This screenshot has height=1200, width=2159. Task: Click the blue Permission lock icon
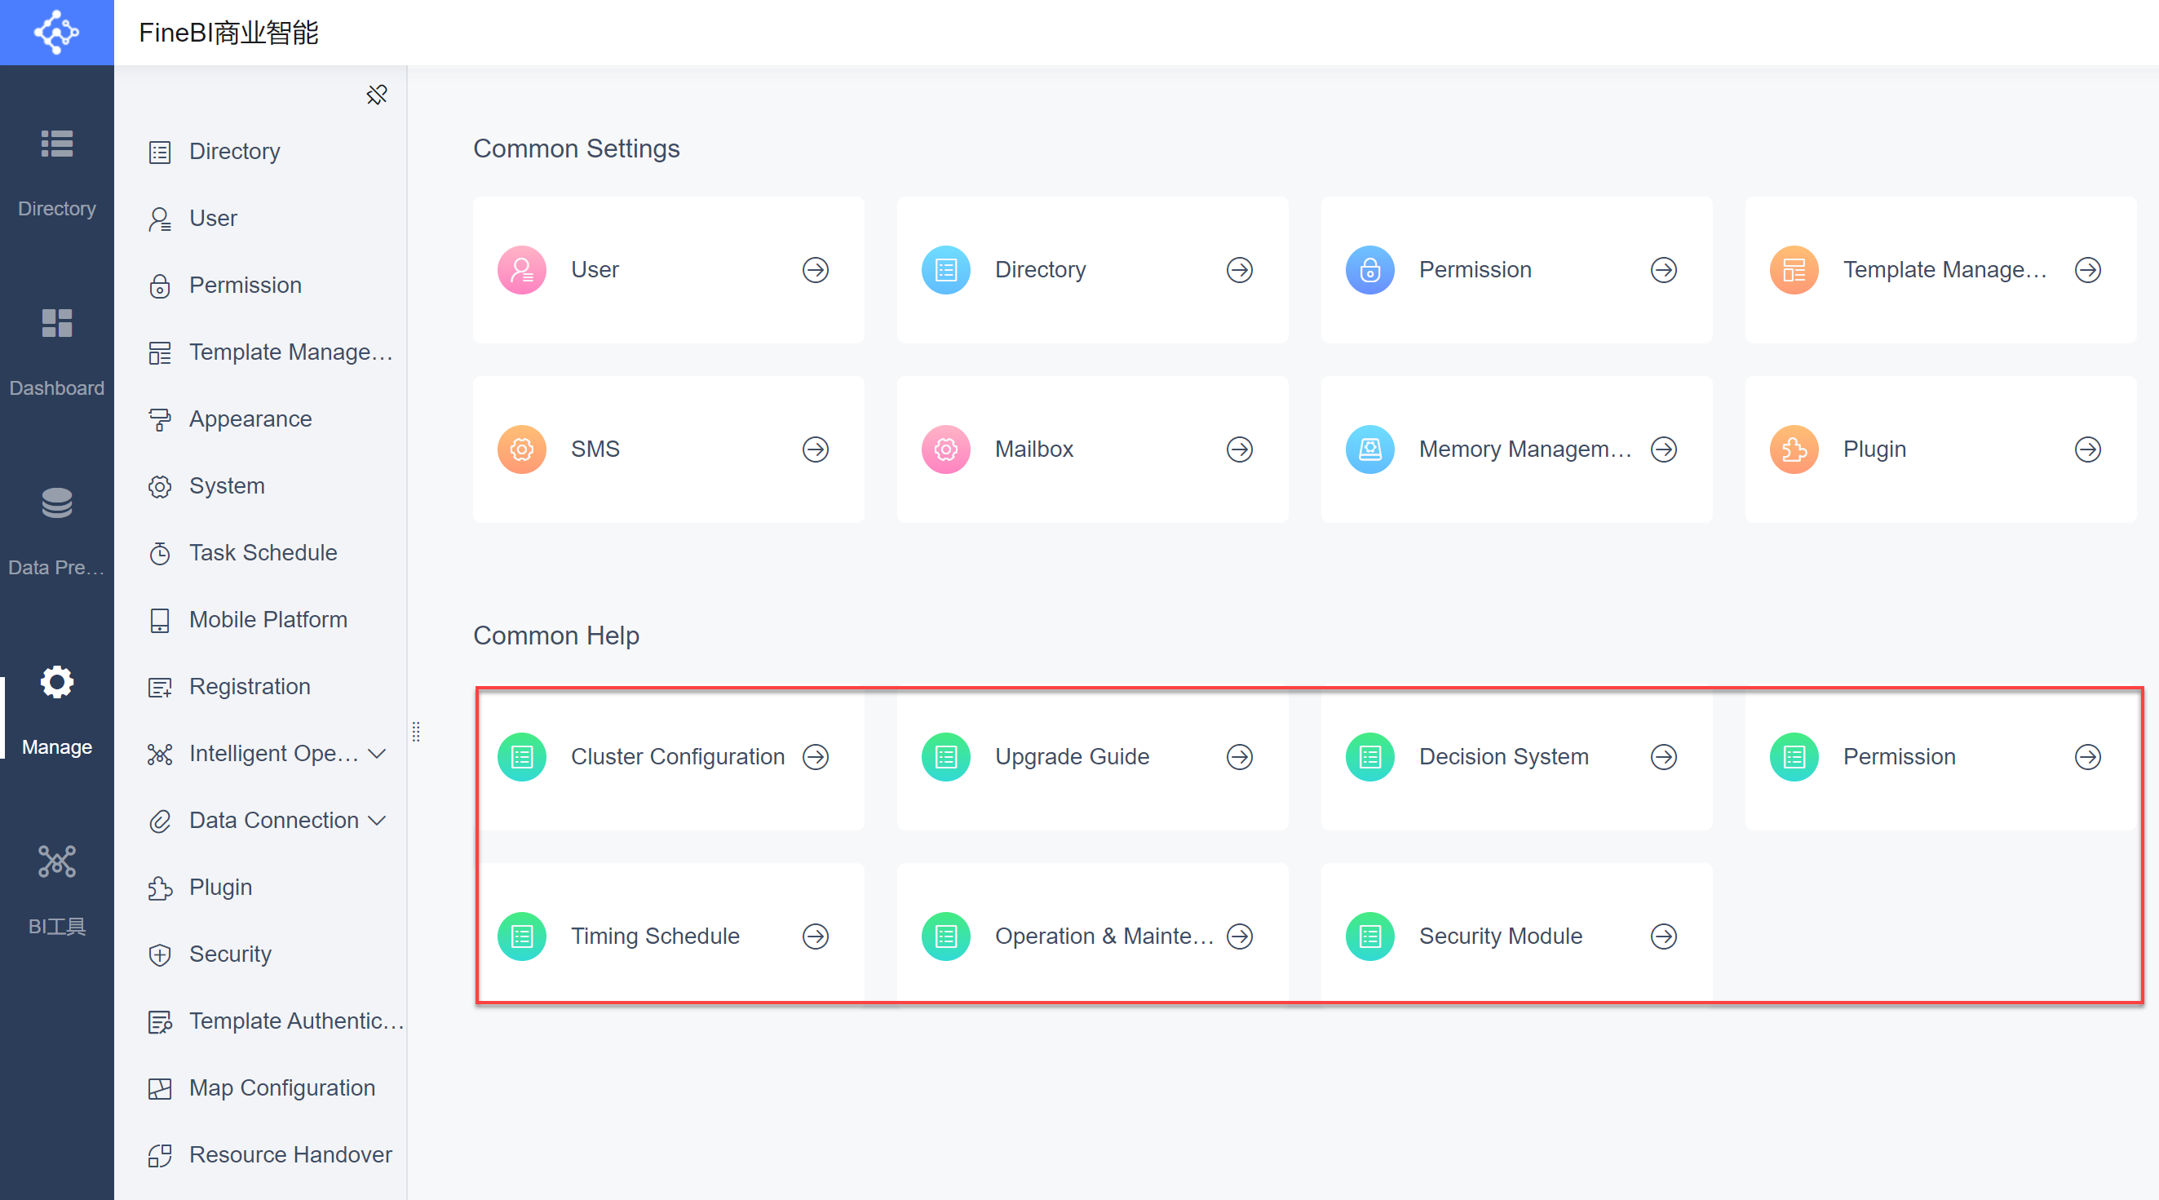click(1369, 270)
